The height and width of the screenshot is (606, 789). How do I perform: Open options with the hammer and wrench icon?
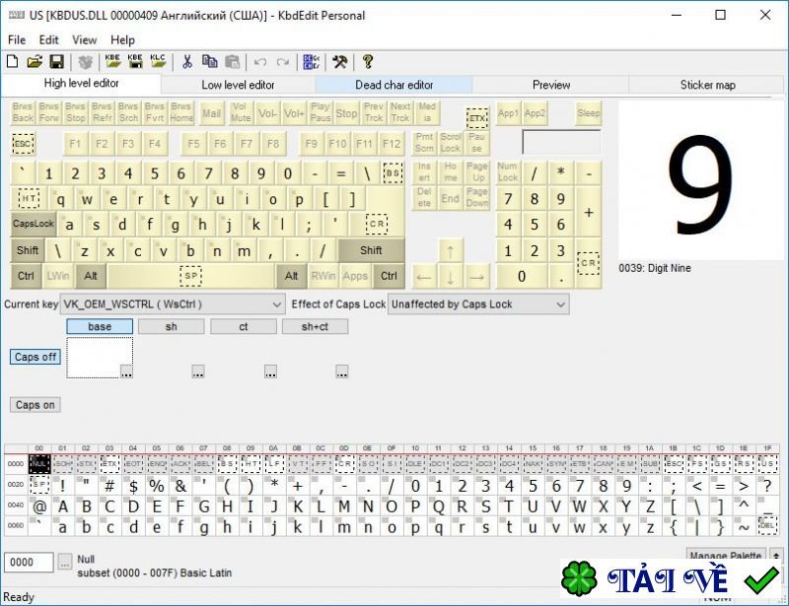339,62
